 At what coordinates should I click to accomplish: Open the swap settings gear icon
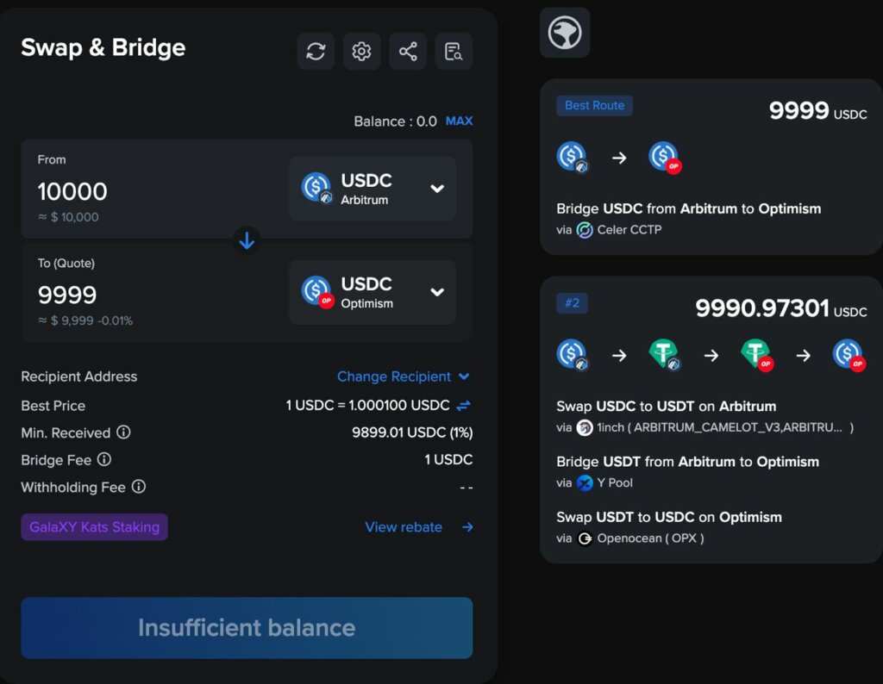pos(361,51)
